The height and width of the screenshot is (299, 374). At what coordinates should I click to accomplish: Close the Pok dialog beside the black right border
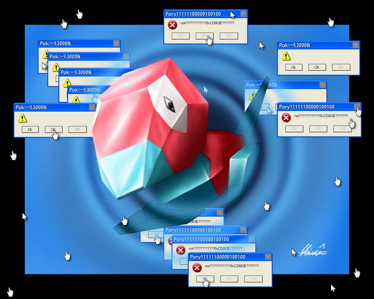(x=355, y=45)
